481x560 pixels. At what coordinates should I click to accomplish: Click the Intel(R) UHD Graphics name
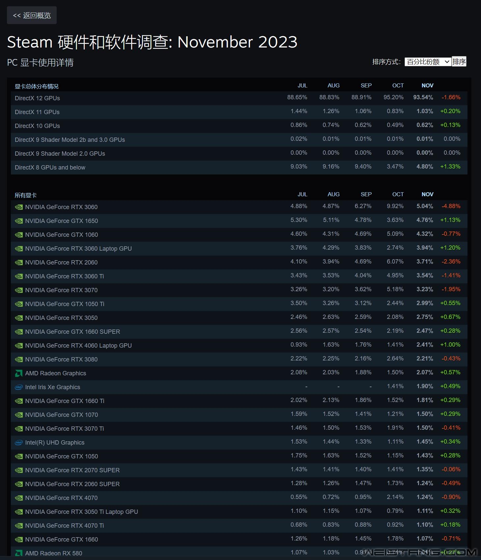pyautogui.click(x=55, y=443)
